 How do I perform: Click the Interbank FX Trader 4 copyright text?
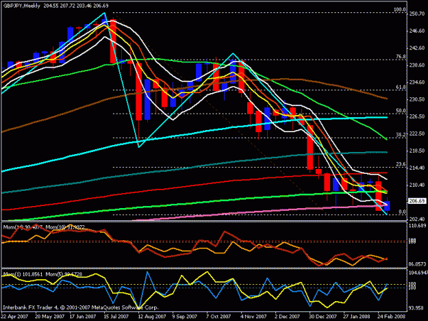tap(81, 307)
